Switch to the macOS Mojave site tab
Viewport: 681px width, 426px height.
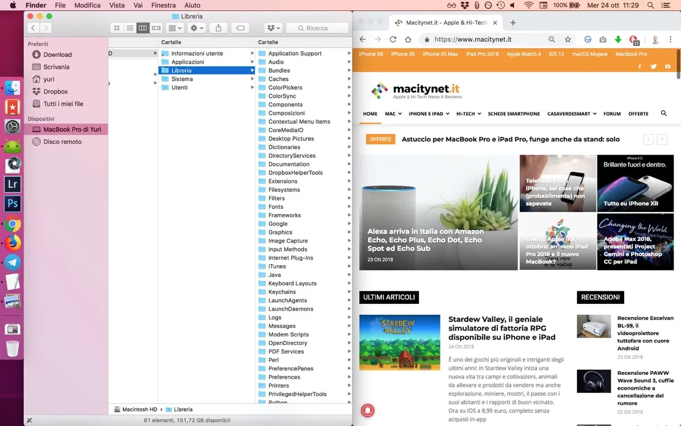(590, 54)
